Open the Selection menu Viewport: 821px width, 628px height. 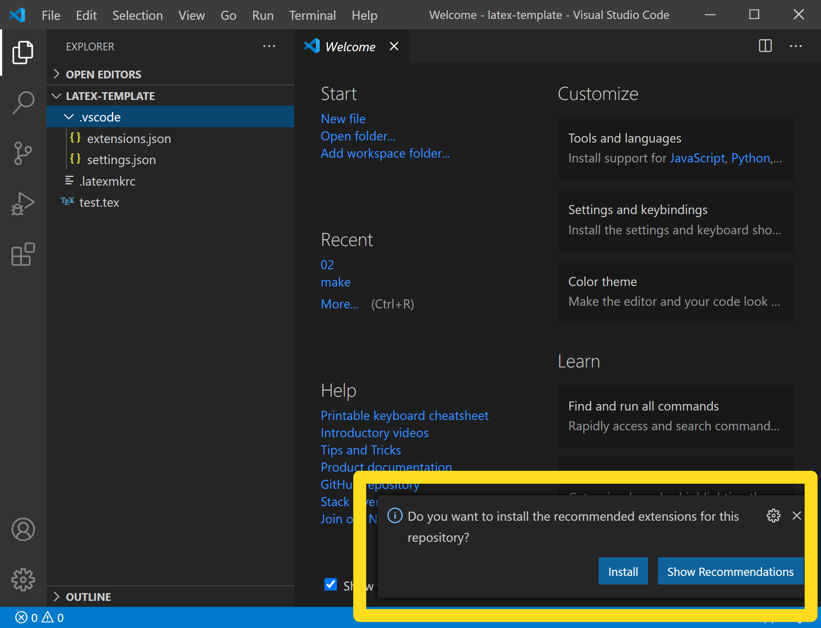point(137,15)
